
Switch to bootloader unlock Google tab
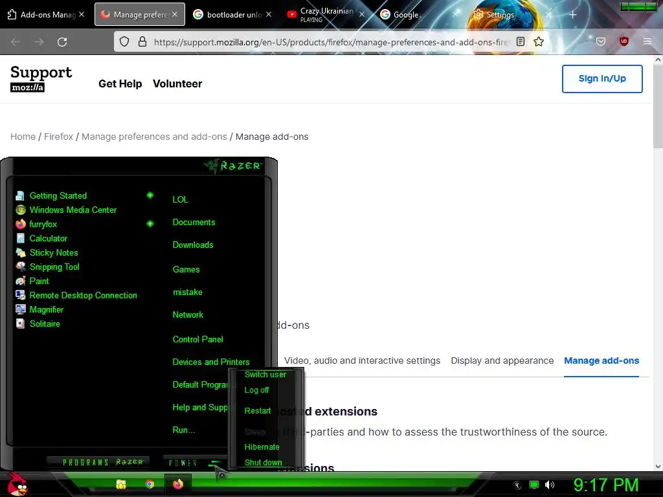[x=232, y=14]
